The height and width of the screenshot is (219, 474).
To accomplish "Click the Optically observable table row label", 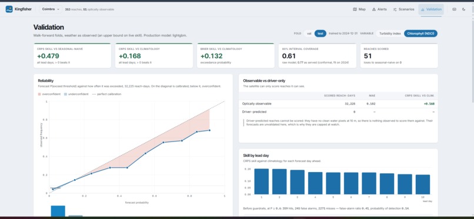I will [x=256, y=104].
